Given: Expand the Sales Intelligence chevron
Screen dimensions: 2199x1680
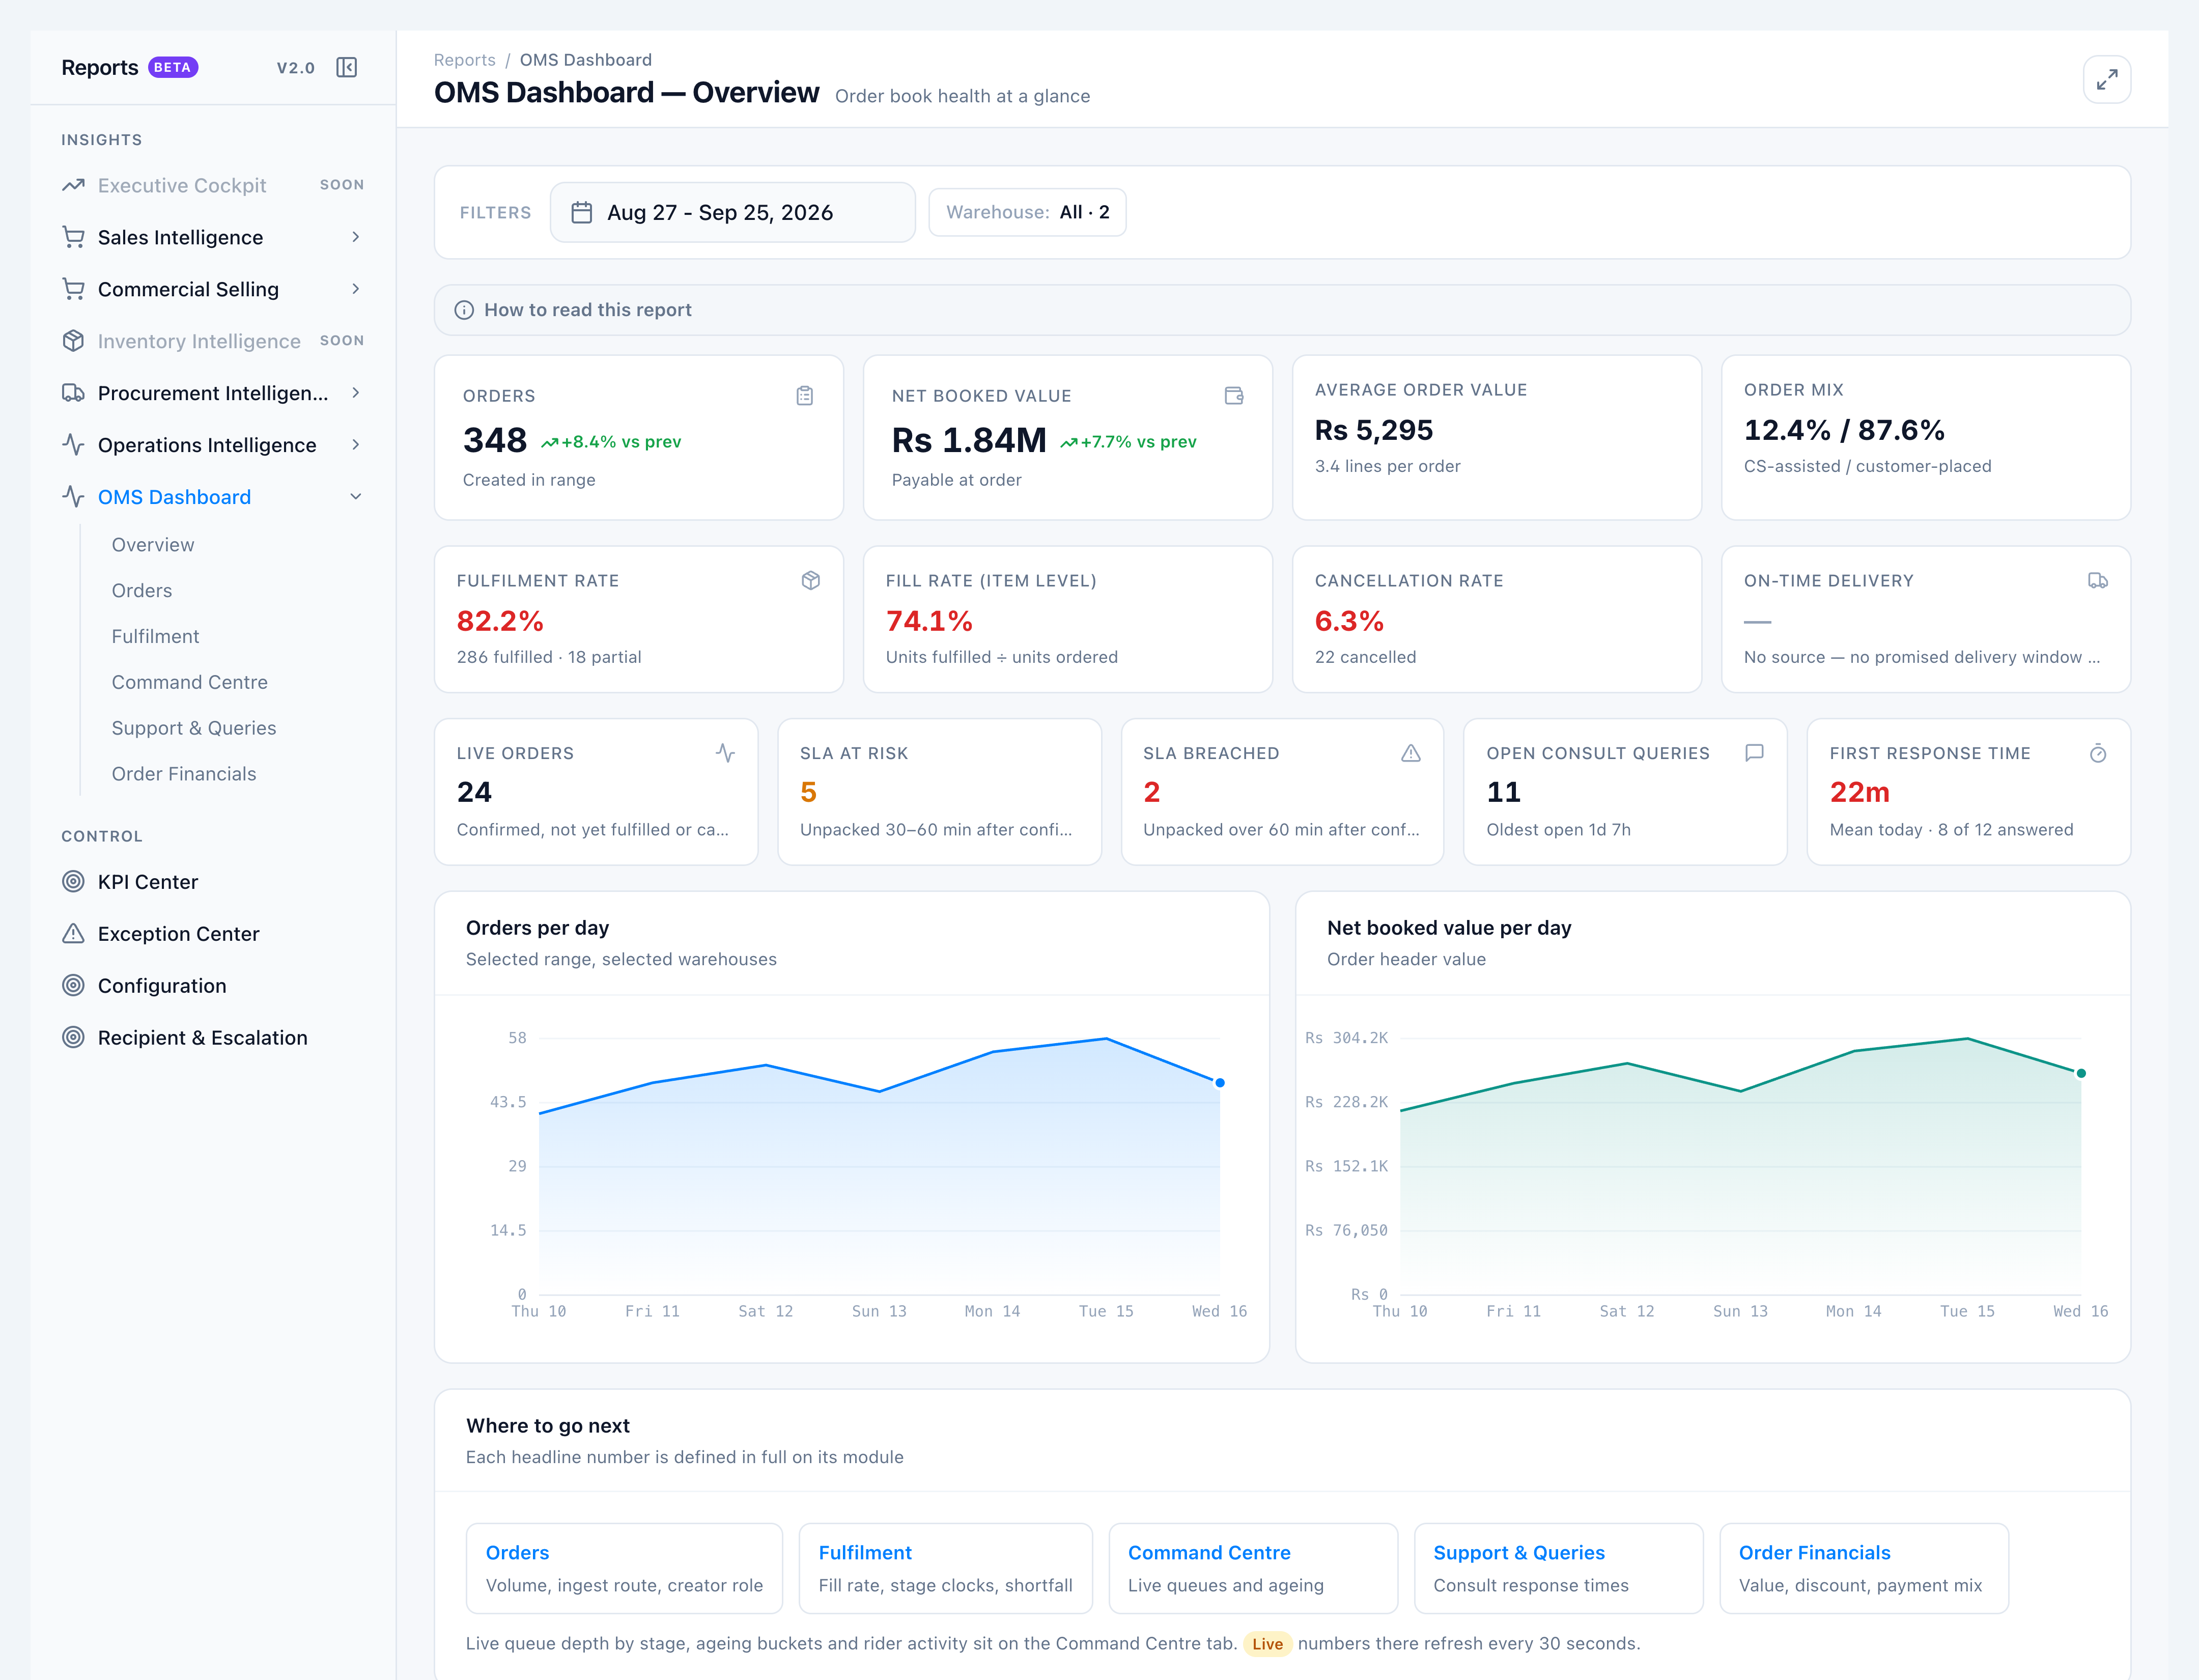Looking at the screenshot, I should click(x=355, y=237).
